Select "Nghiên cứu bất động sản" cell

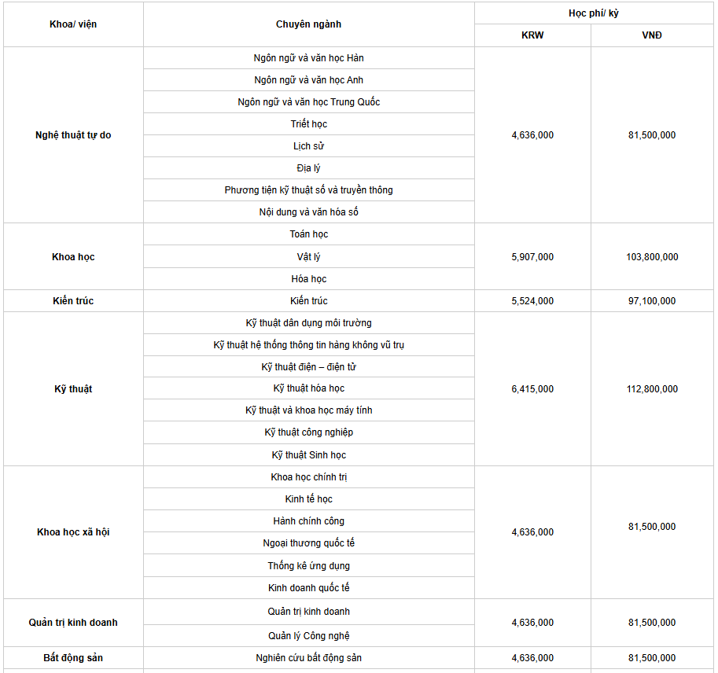[x=308, y=658]
